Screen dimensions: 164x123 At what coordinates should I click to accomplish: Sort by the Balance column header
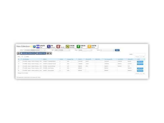132,59
